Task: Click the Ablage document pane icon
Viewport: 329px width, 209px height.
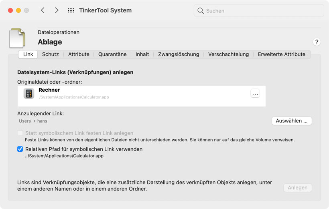Action: [x=17, y=38]
